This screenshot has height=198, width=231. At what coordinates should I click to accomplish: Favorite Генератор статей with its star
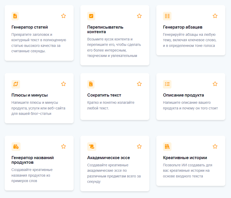tap(63, 16)
